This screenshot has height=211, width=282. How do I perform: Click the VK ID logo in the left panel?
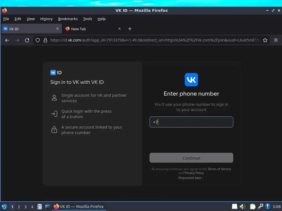click(56, 73)
